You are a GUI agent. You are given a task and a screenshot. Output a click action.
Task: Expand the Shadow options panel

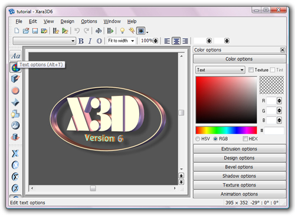click(x=240, y=176)
